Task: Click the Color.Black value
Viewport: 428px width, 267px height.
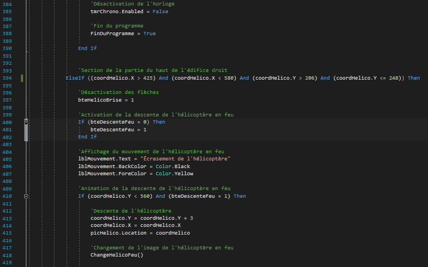Action: pos(173,166)
